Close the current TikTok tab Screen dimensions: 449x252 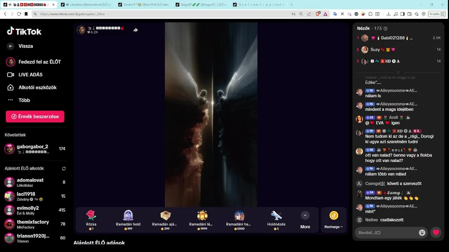point(53,5)
